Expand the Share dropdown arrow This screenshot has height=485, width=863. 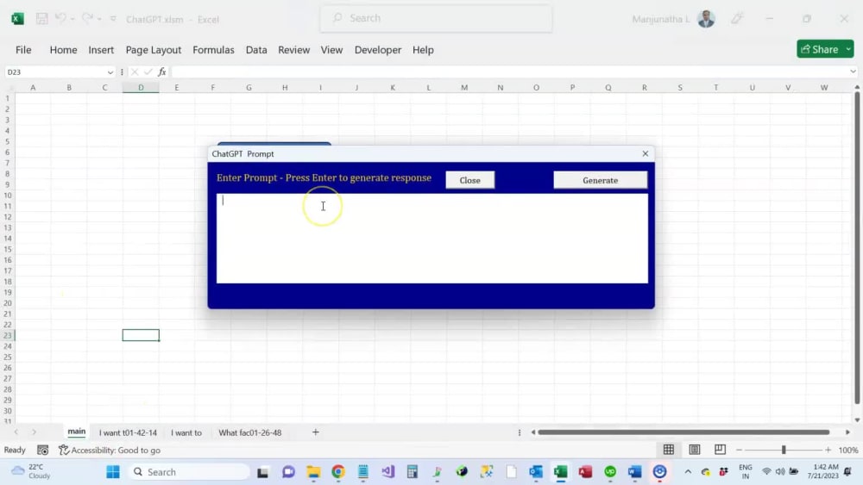tap(848, 49)
